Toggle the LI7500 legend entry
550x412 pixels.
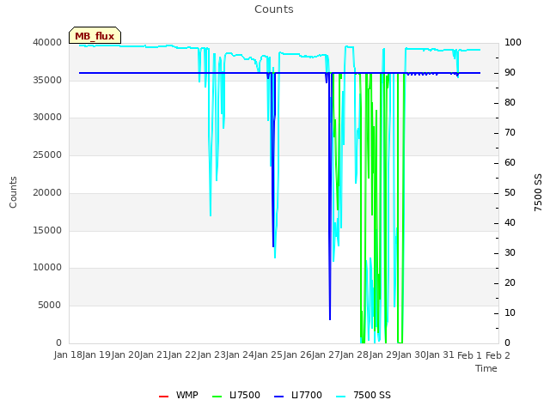pyautogui.click(x=236, y=395)
